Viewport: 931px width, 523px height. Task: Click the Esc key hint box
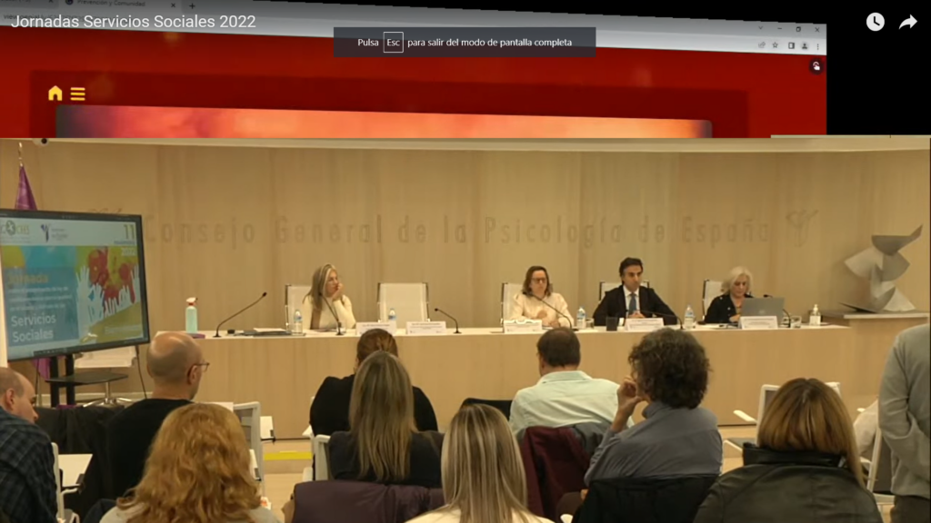[393, 43]
